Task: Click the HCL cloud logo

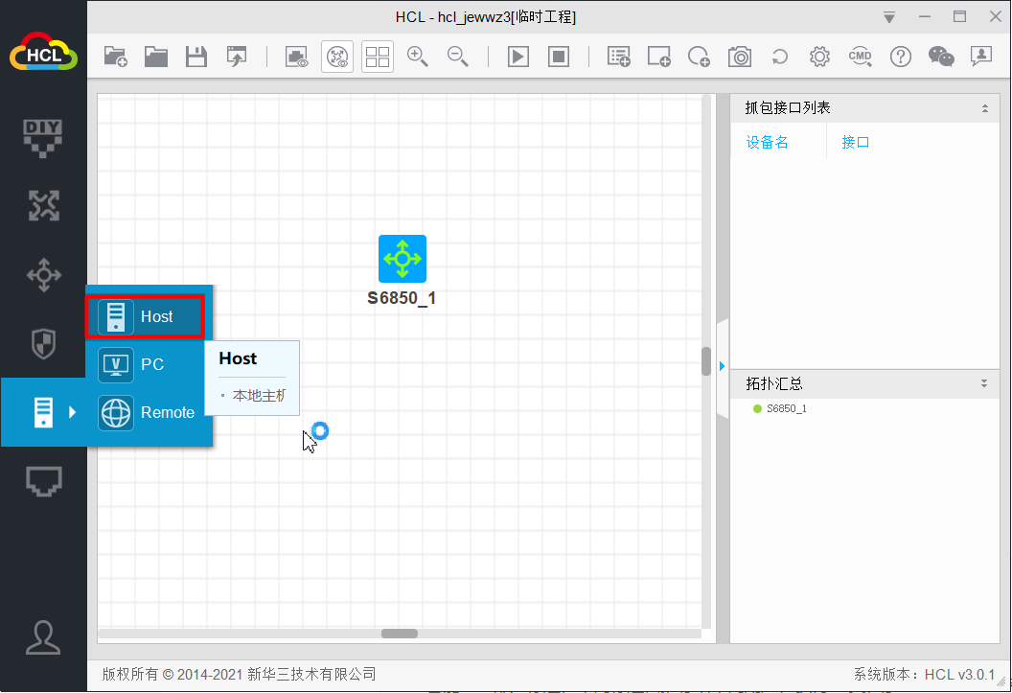Action: [x=43, y=51]
